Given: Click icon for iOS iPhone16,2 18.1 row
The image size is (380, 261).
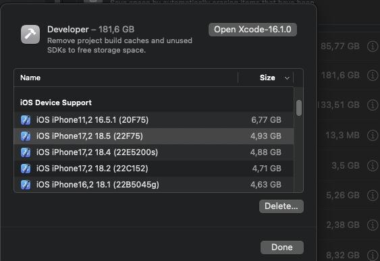Looking at the screenshot, I should tap(26, 185).
